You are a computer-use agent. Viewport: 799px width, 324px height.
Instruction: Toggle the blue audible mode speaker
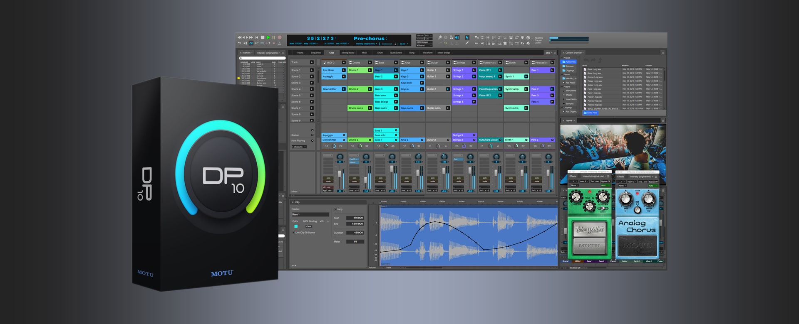point(457,37)
